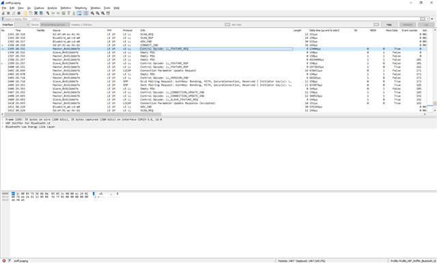437x263 pixels.
Task: Open display filter history dropdown arrow
Action: (x=428, y=19)
